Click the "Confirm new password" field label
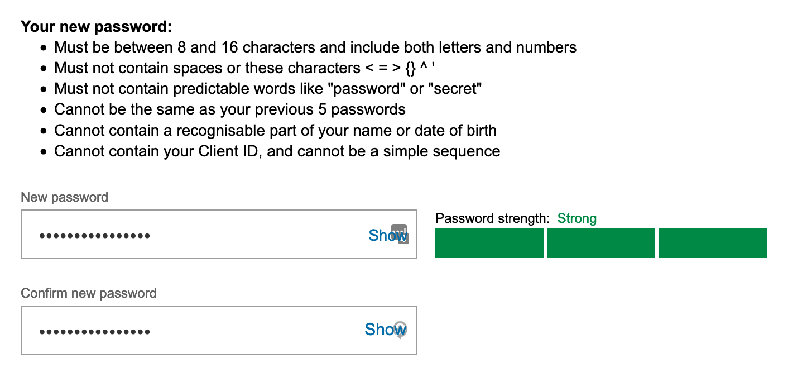The height and width of the screenshot is (391, 807). [x=88, y=293]
